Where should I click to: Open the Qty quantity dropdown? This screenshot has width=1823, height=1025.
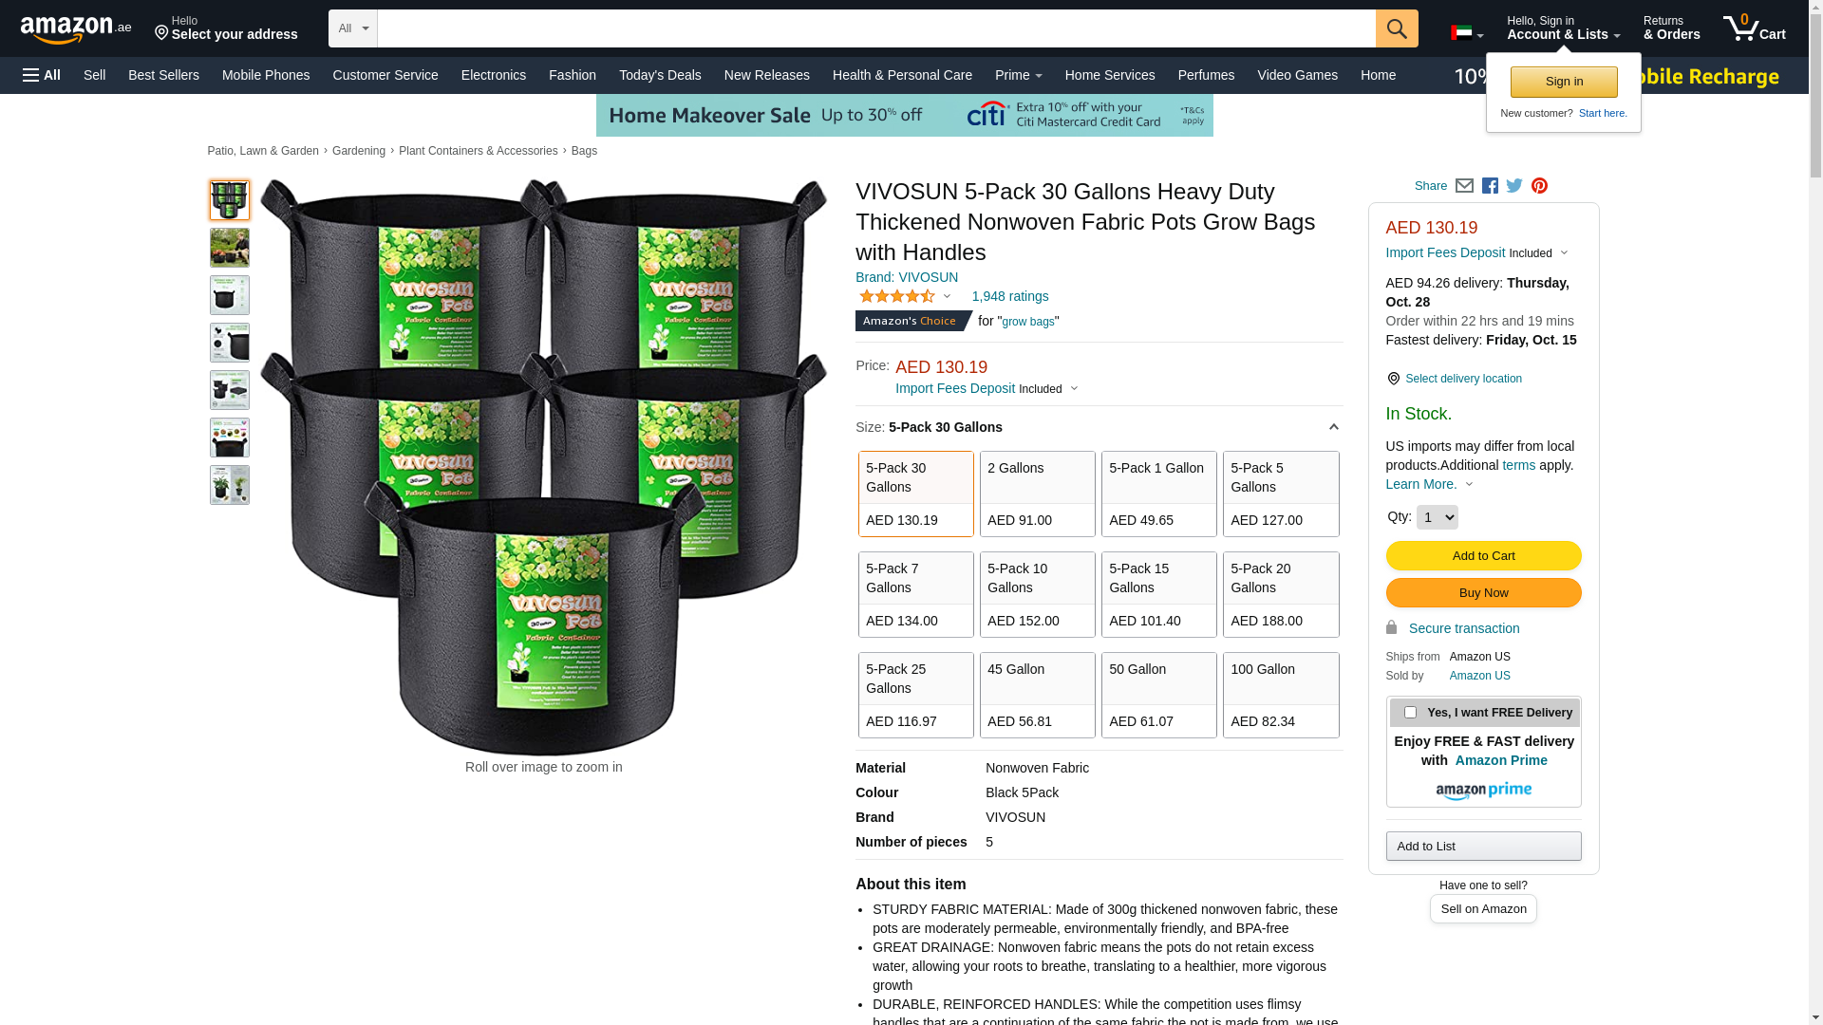pos(1437,517)
